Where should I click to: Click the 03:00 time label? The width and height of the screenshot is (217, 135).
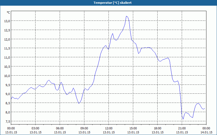(x=36, y=129)
